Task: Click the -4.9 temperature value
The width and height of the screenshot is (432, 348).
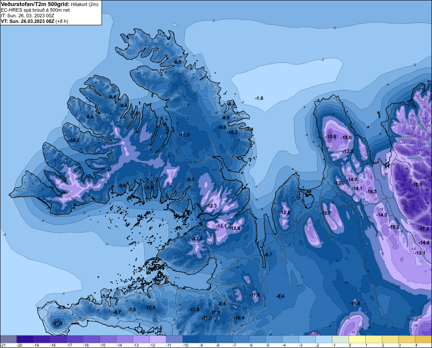Action: point(61,307)
